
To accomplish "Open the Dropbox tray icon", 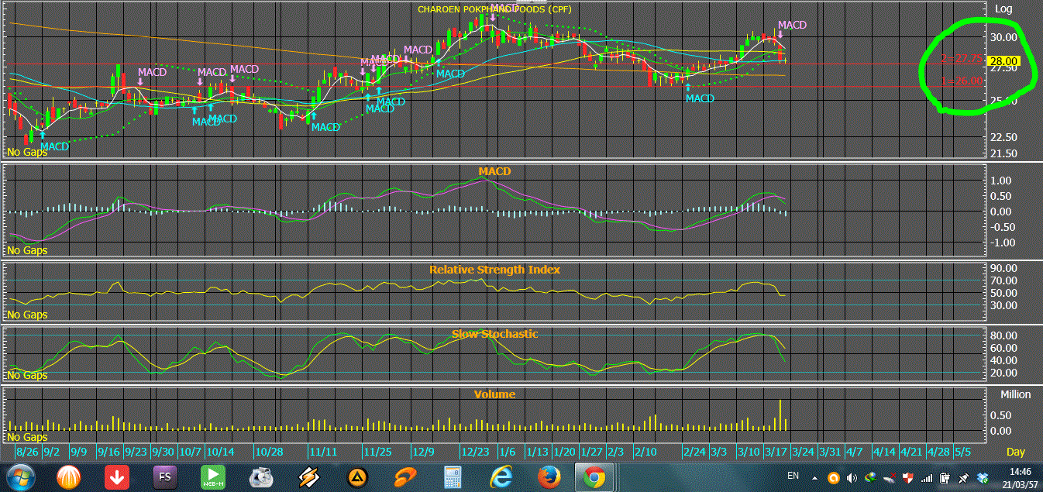I will pos(983,477).
